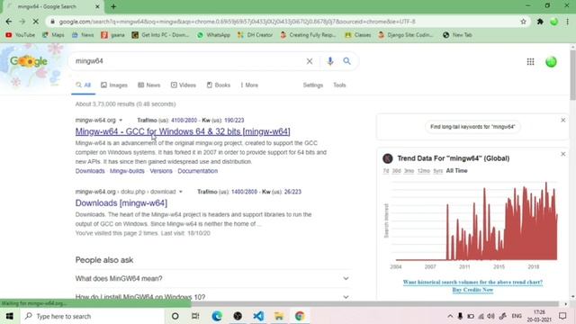Open the YouTube bookmark
Viewport: 576px width, 324px height.
coord(20,35)
